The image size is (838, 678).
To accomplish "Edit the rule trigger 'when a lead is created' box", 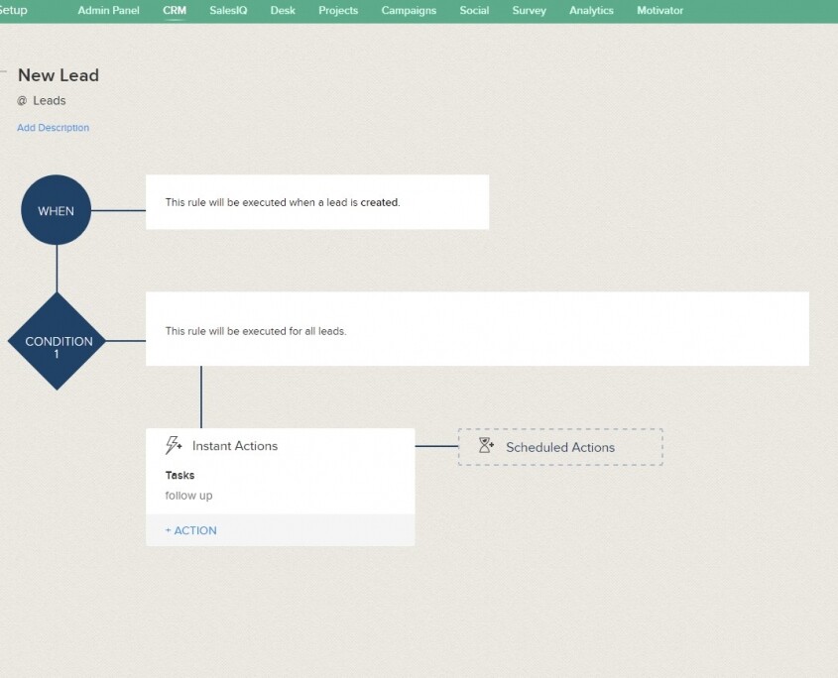I will click(317, 202).
